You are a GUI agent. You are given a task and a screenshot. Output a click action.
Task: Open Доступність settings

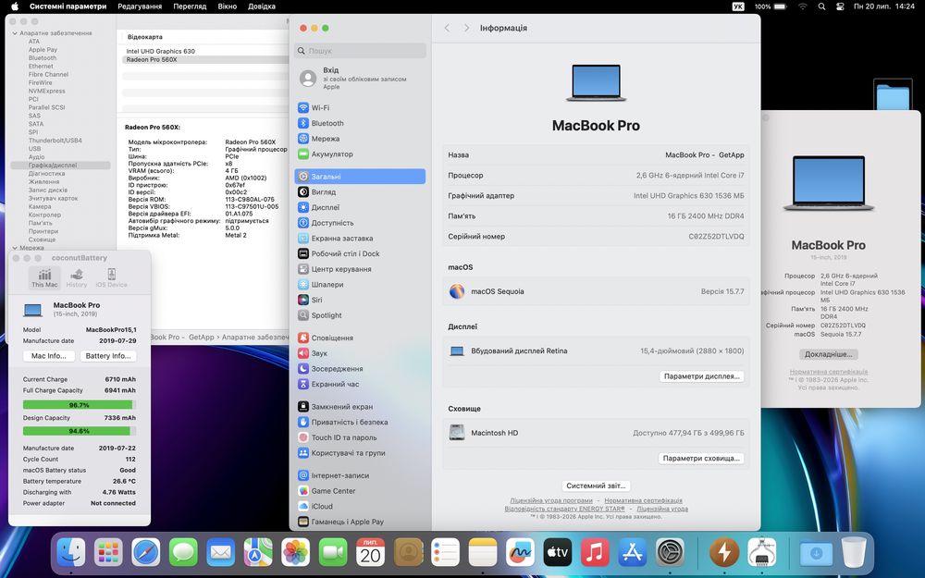(360, 223)
